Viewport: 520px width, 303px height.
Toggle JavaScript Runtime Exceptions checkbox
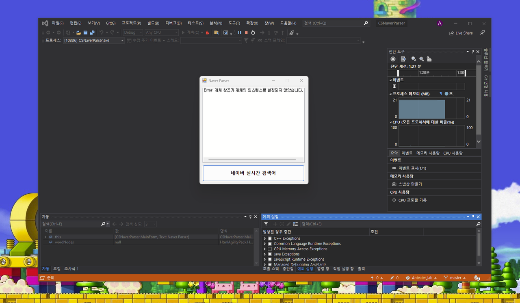tap(270, 259)
